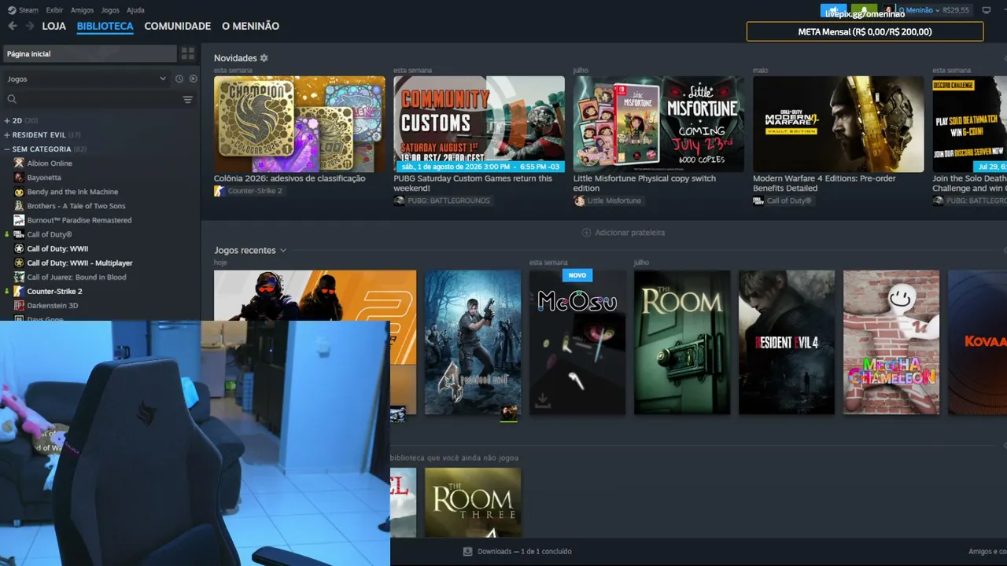Open The Room game cover
This screenshot has height=566, width=1007.
point(682,343)
